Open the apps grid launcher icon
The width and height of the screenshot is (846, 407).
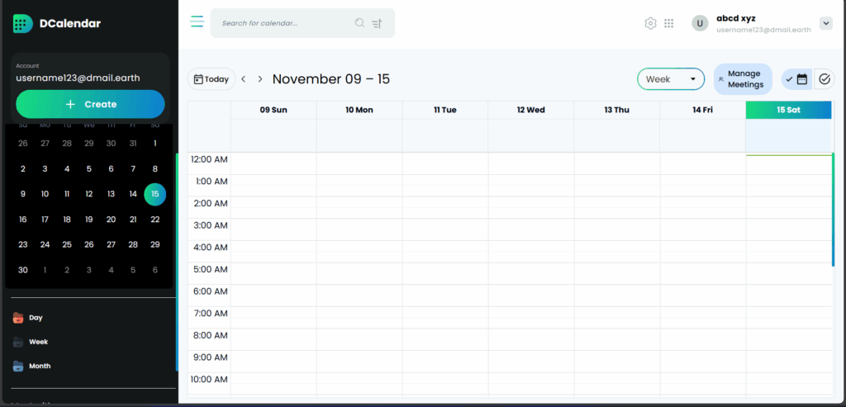tap(669, 23)
